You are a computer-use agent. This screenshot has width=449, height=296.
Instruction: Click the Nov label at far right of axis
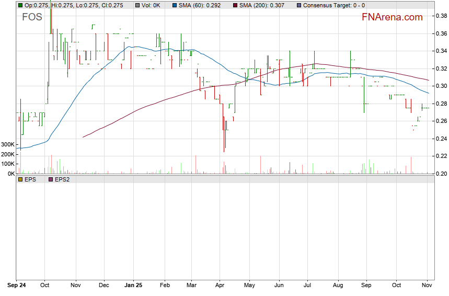[427, 286]
